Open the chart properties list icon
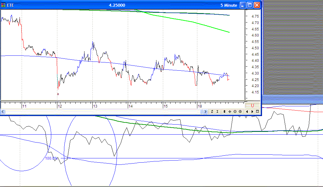This screenshot has width=323, height=187. pos(257,111)
